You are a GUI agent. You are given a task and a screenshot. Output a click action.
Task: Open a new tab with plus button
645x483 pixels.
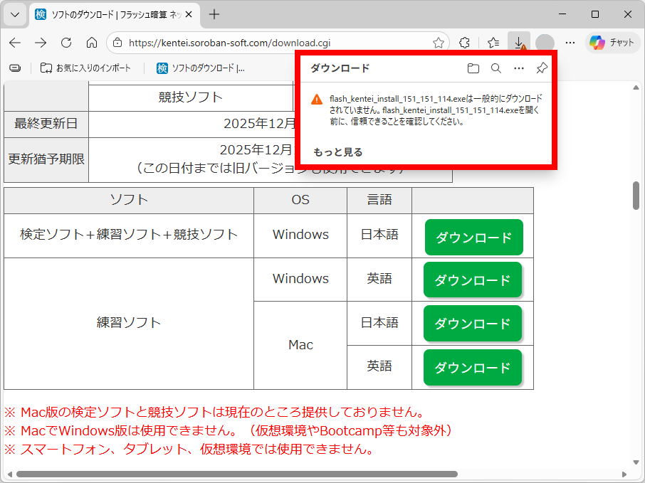pyautogui.click(x=214, y=14)
